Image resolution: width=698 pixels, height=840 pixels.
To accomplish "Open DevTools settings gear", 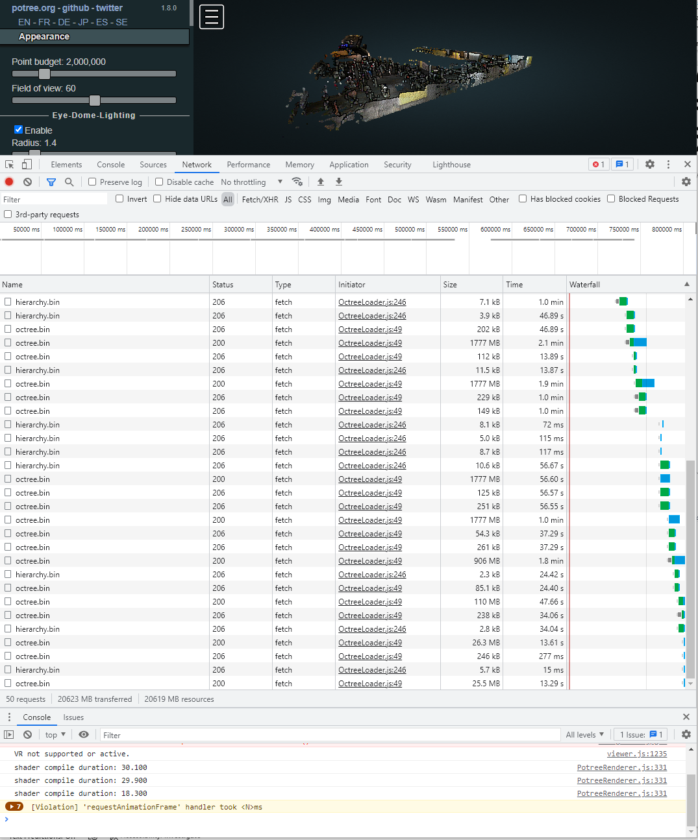I will click(649, 164).
